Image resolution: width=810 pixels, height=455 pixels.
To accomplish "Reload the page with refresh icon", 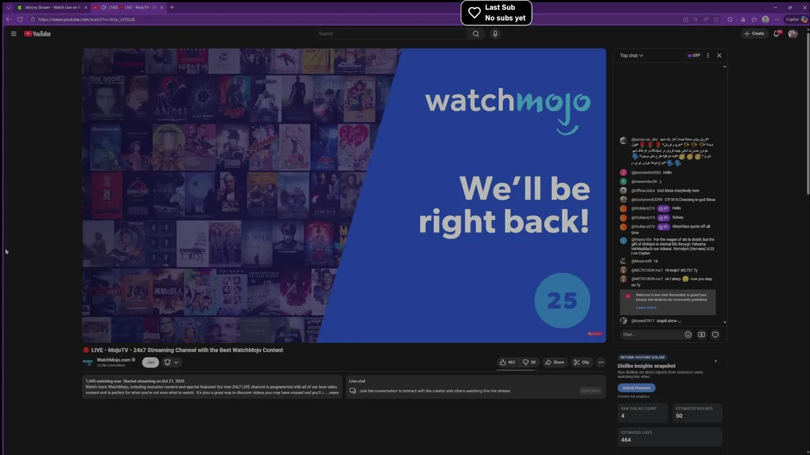I will 20,20.
